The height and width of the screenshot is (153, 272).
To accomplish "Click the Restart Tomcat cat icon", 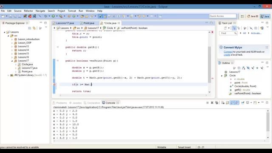I will (x=34, y=16).
